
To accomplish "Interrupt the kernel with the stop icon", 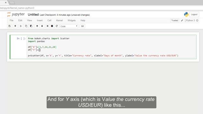I will [x=52, y=26].
